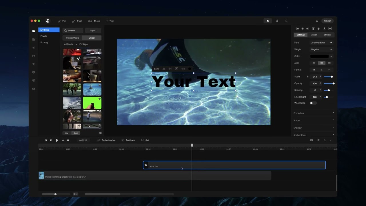Viewport: 366px width, 206px height.
Task: Open the Font dropdown showing Archivo Black
Action: coord(321,43)
